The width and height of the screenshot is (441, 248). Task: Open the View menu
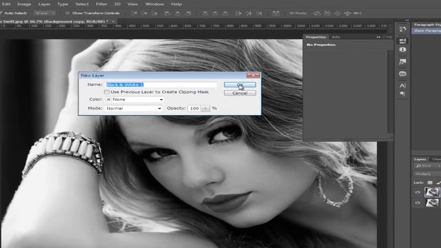(132, 4)
